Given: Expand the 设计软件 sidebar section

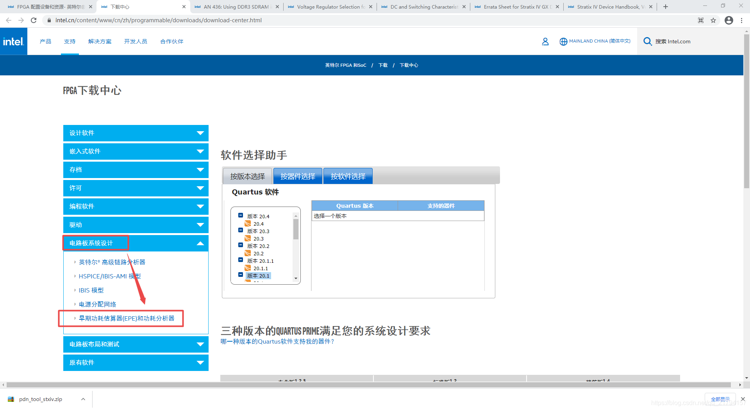Looking at the screenshot, I should tap(136, 133).
